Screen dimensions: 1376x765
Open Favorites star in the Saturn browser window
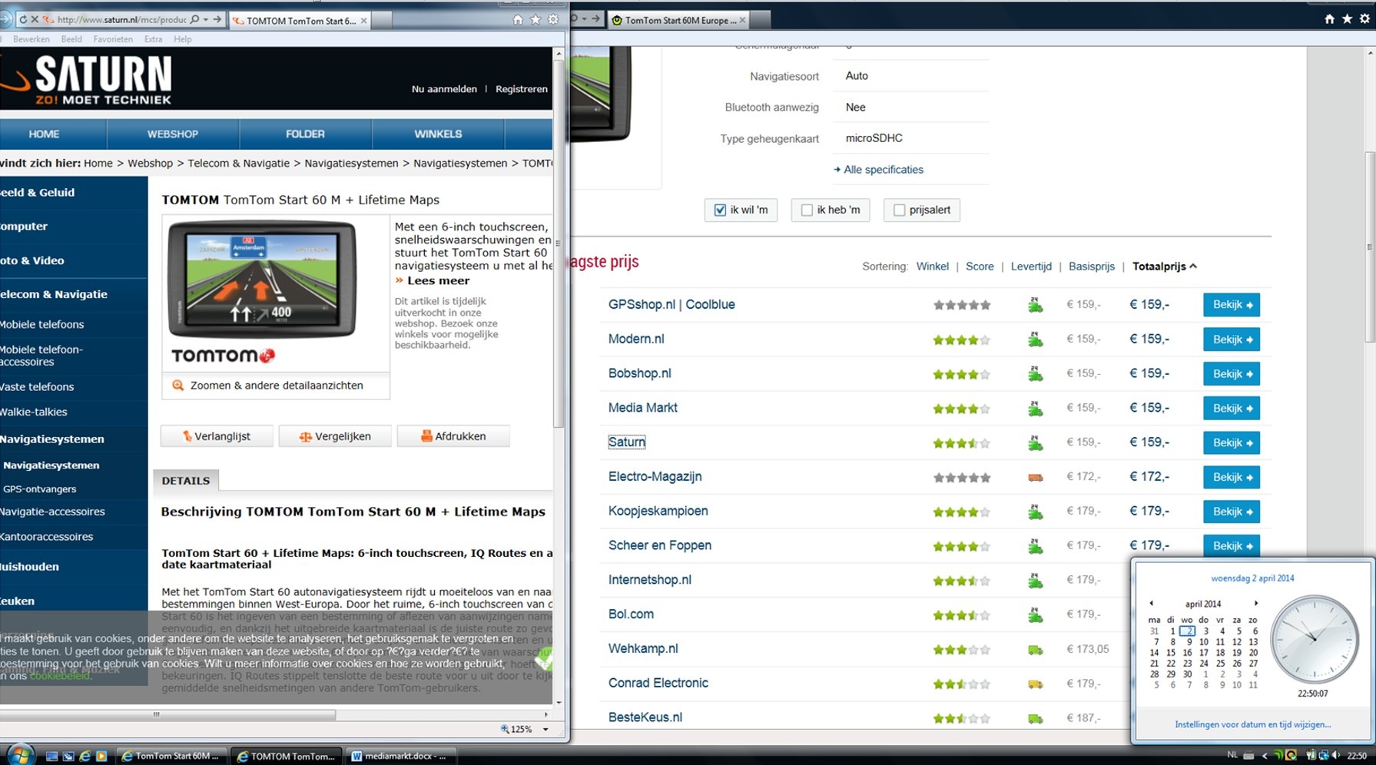[535, 19]
